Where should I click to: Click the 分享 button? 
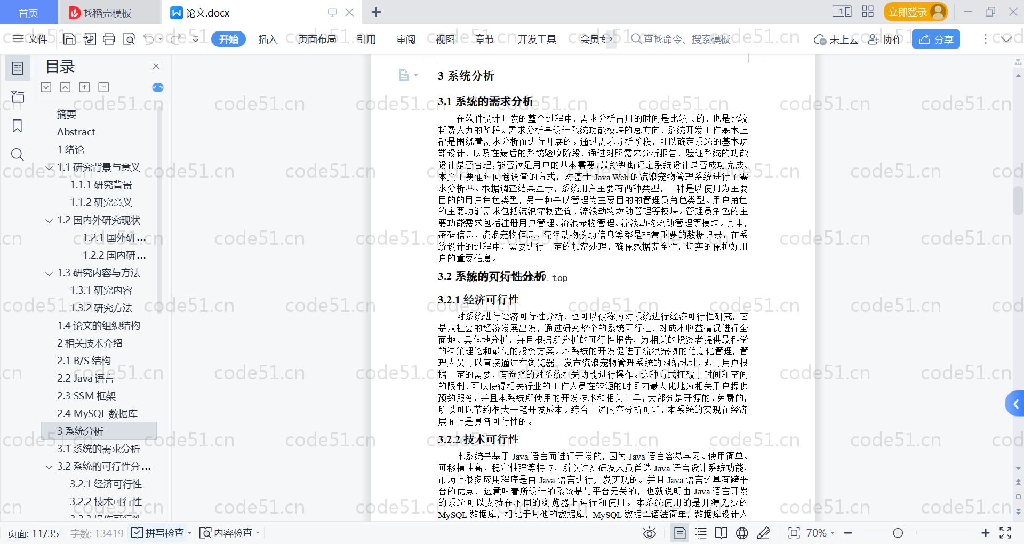click(x=935, y=39)
